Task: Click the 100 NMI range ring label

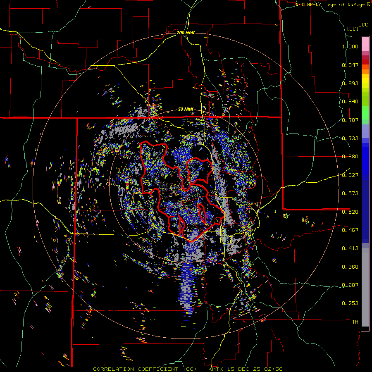Action: point(186,33)
